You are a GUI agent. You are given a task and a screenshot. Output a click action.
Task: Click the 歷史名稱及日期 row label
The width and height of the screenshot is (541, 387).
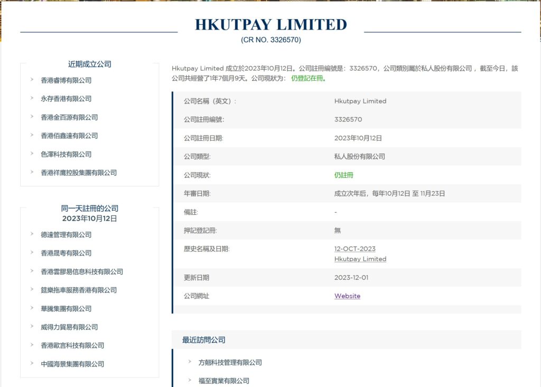(x=207, y=249)
